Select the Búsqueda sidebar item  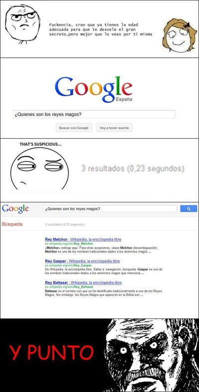pyautogui.click(x=12, y=224)
